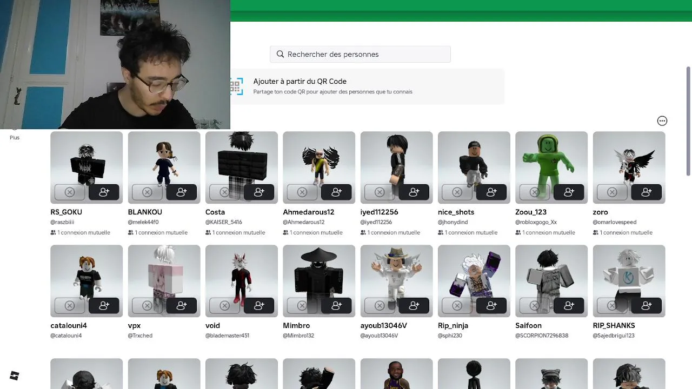692x389 pixels.
Task: Open Mimbro profile name link
Action: click(296, 326)
